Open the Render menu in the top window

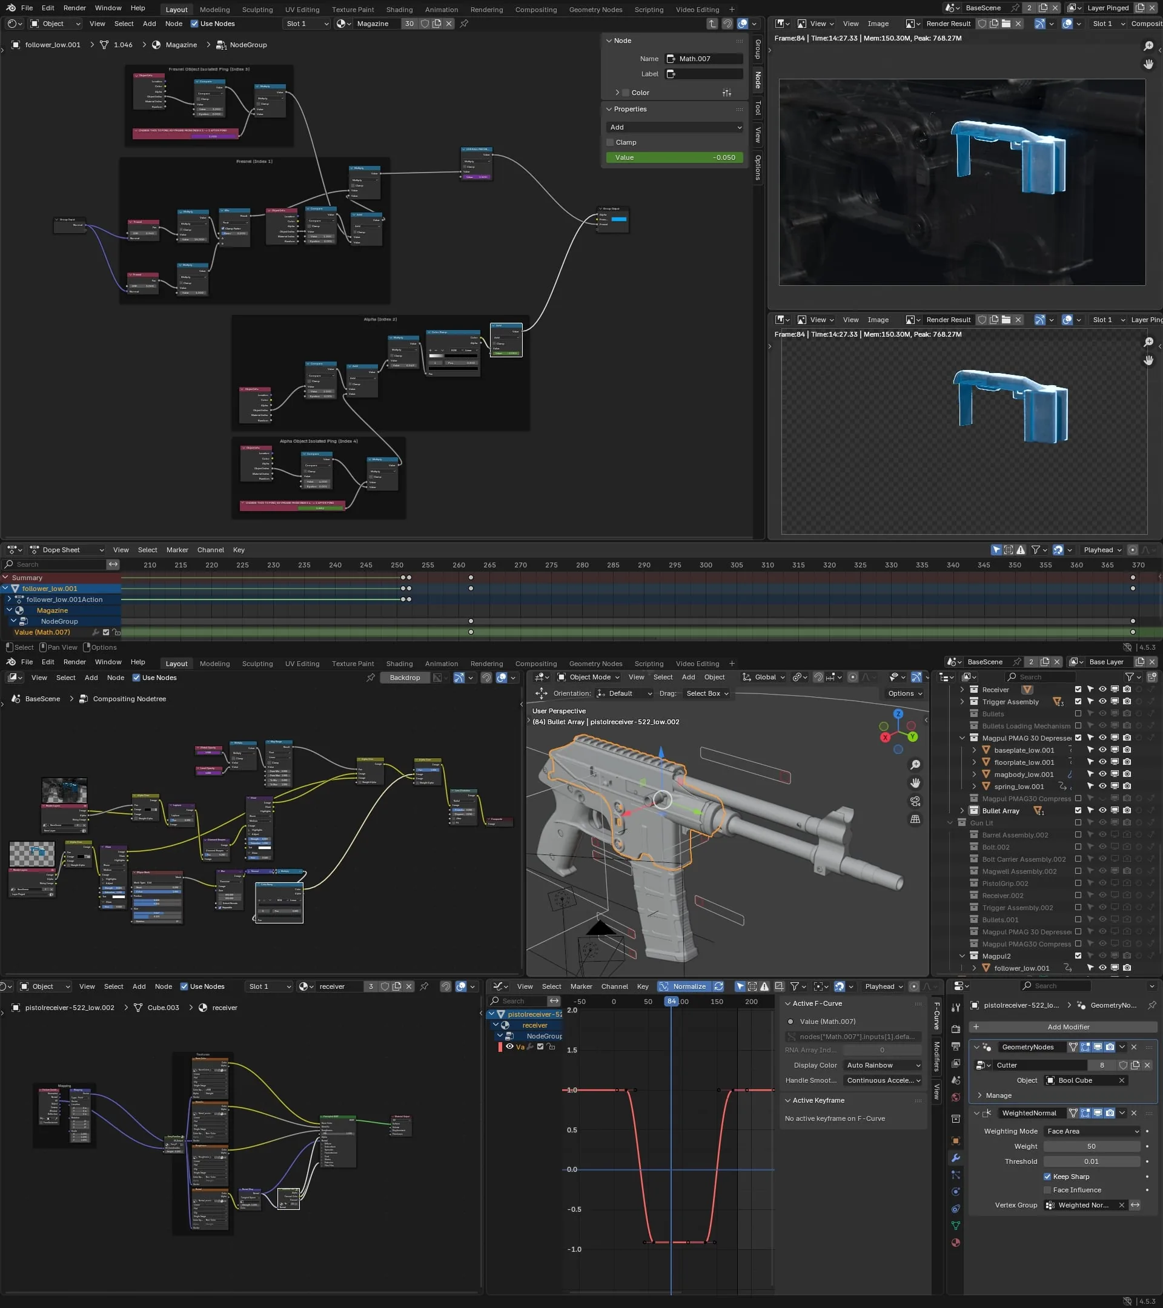tap(75, 8)
